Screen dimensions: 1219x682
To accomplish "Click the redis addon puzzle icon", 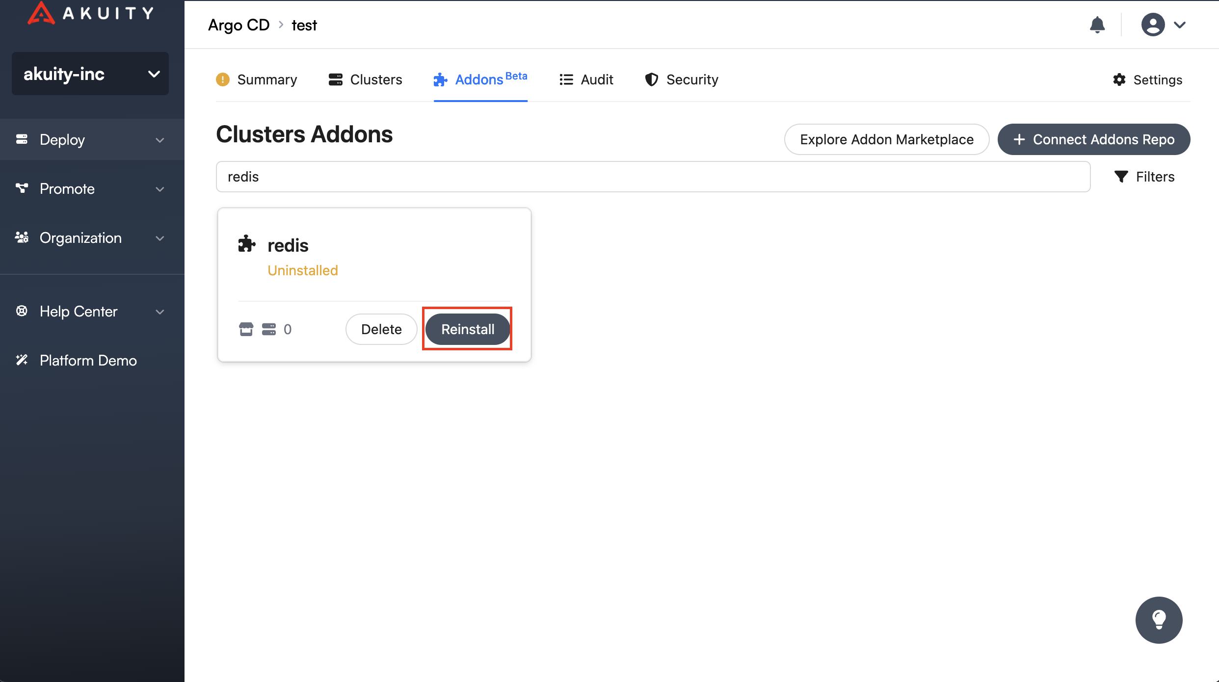I will 247,244.
